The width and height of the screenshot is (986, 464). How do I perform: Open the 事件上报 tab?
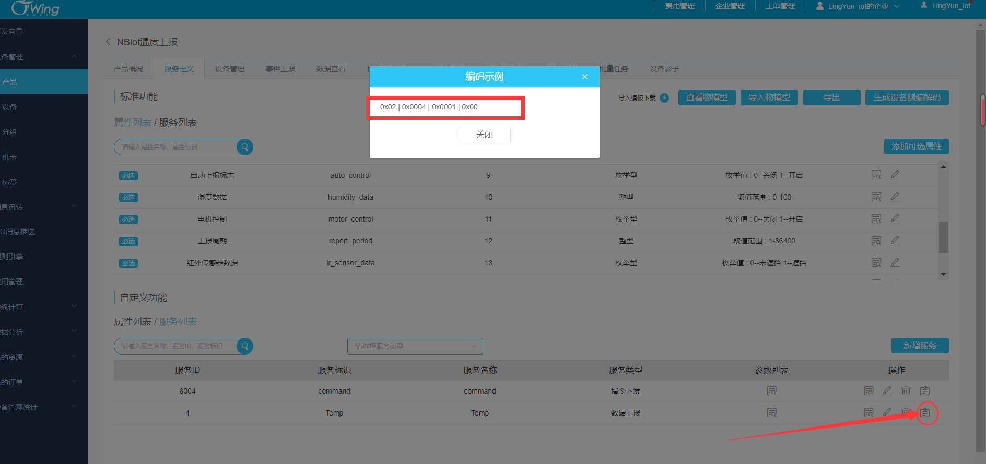tap(280, 69)
